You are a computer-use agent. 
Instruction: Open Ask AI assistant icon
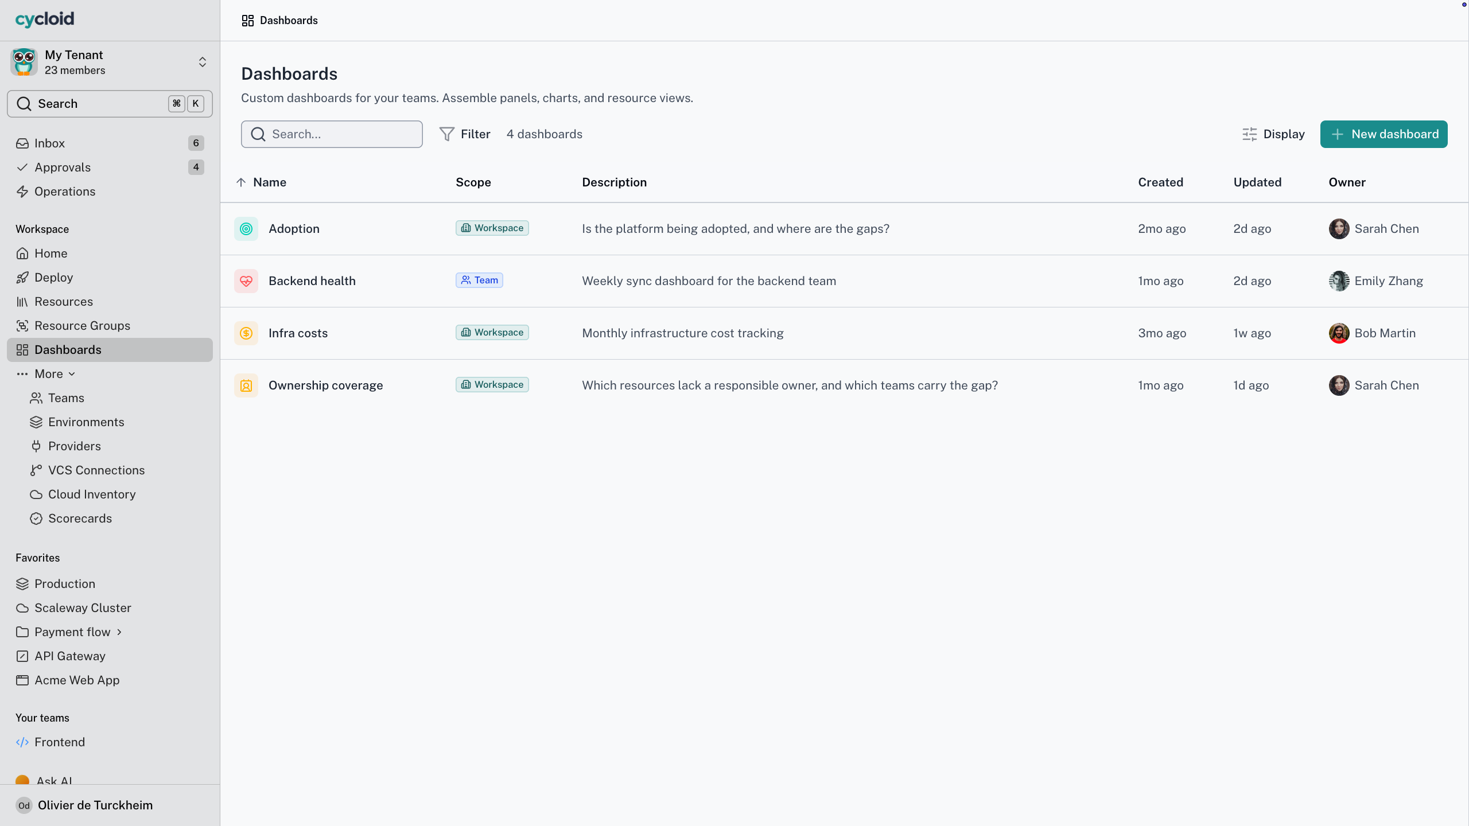(x=22, y=780)
